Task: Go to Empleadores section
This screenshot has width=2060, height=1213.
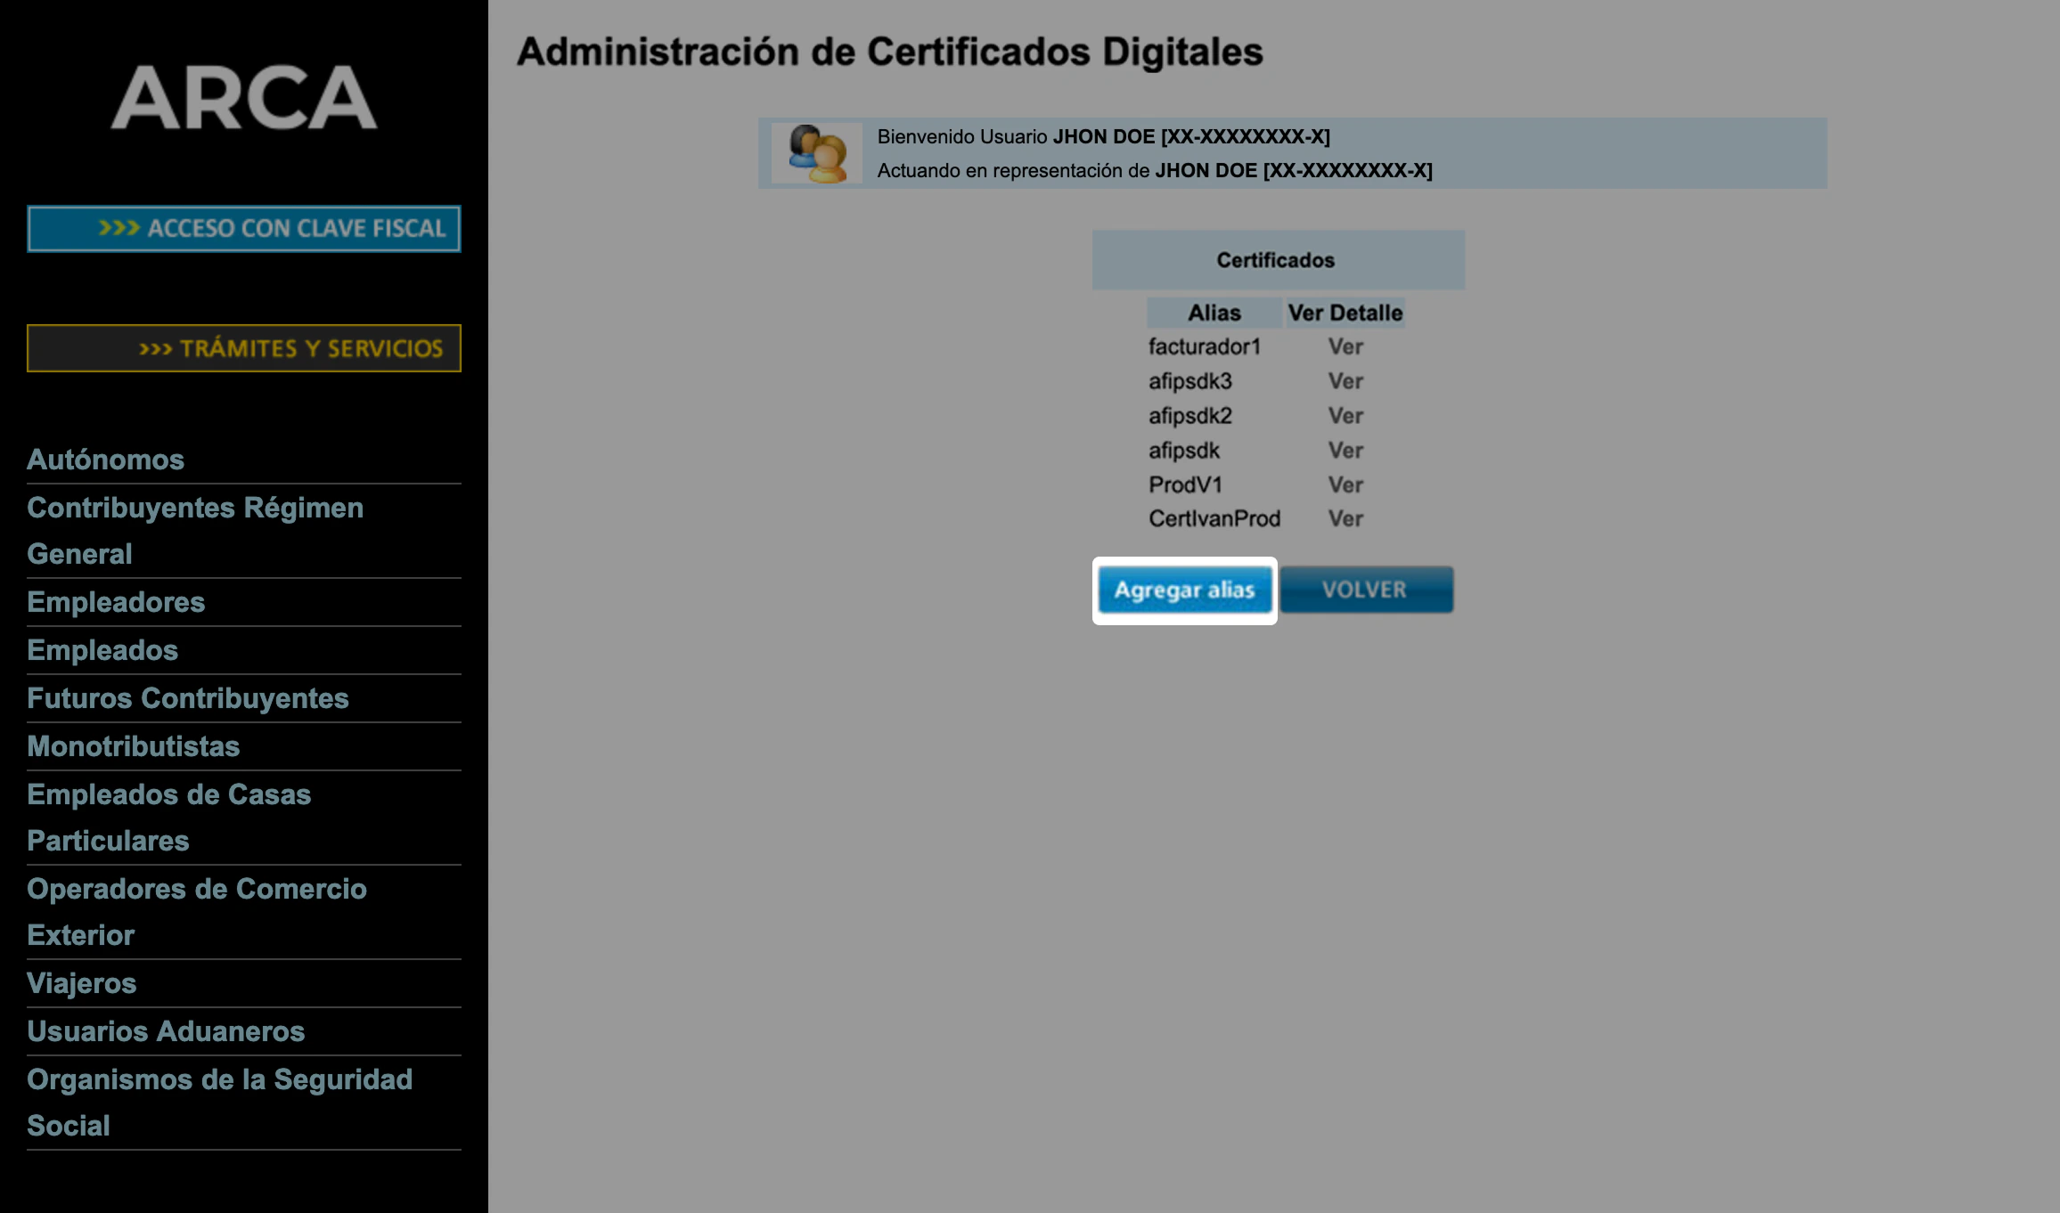Action: click(116, 602)
